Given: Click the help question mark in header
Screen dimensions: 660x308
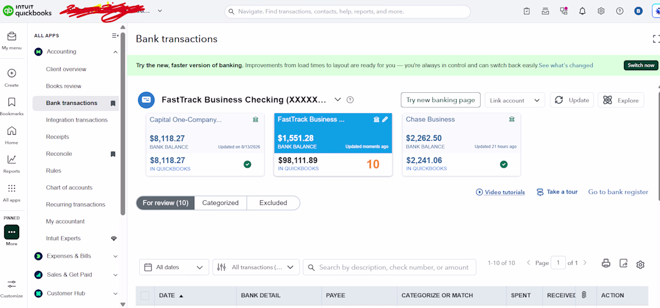Looking at the screenshot, I should 620,11.
